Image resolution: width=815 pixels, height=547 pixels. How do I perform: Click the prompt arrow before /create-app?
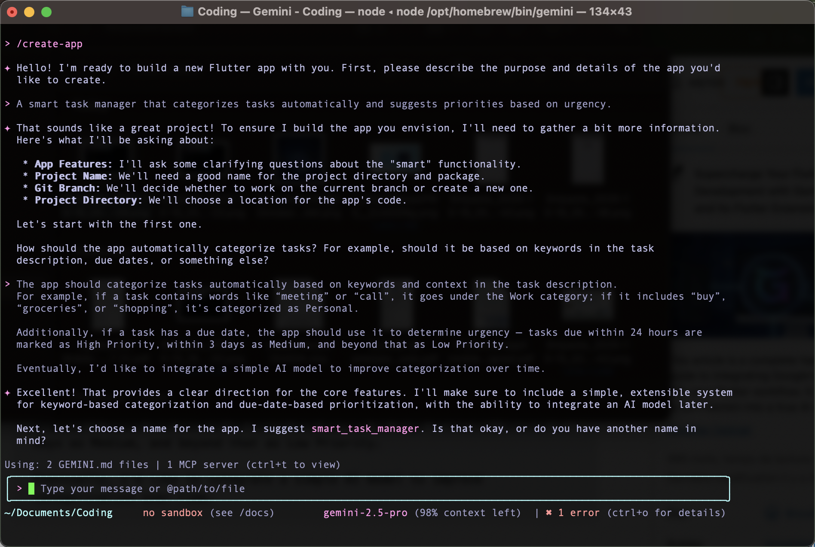[7, 44]
